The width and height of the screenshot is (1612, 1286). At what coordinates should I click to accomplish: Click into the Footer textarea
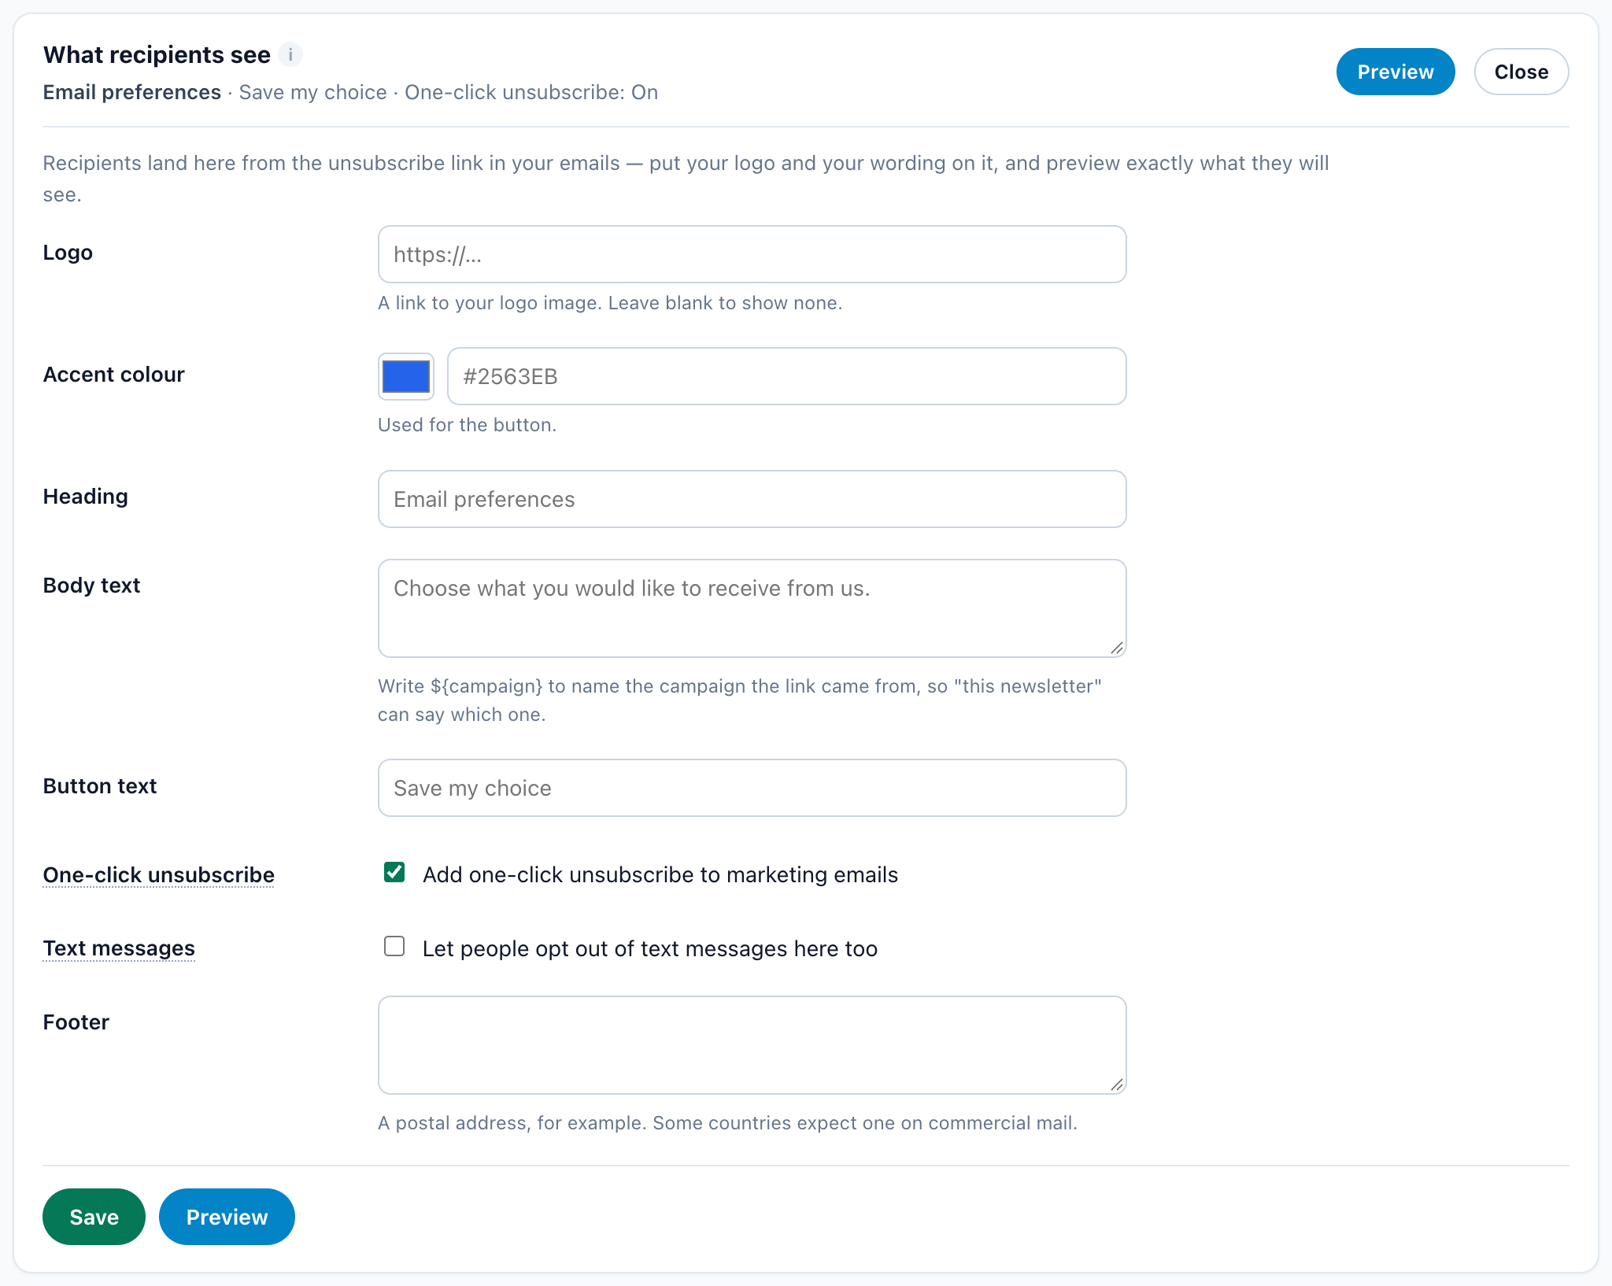click(x=752, y=1045)
